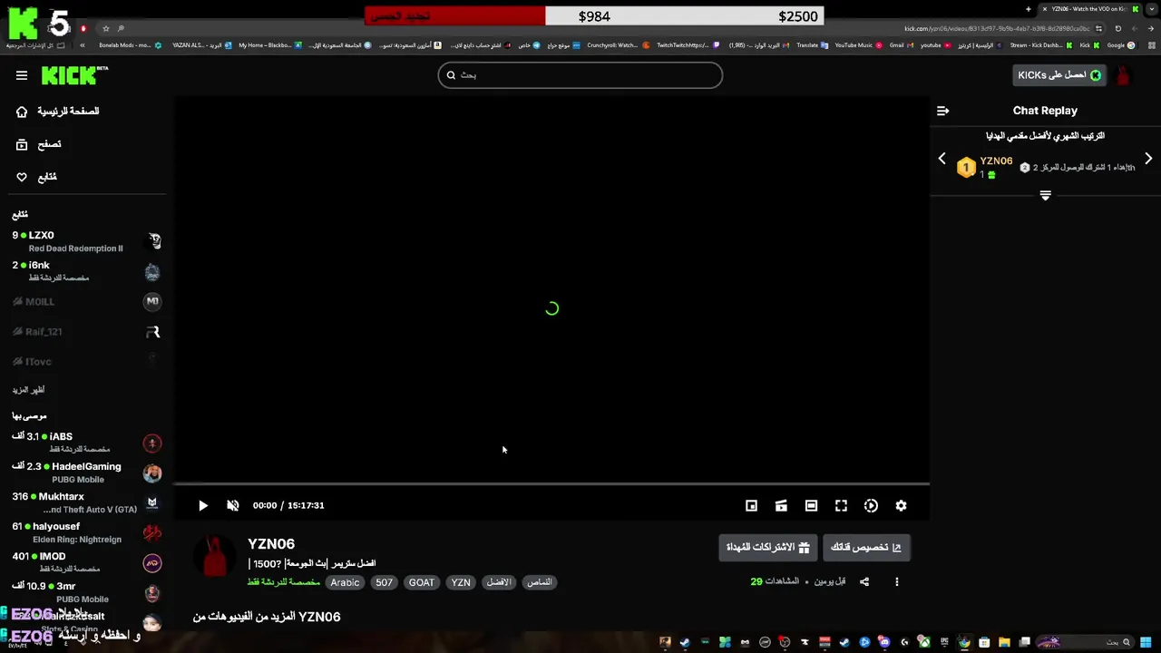Image resolution: width=1161 pixels, height=653 pixels.
Task: Open playback speed control
Action: click(871, 506)
